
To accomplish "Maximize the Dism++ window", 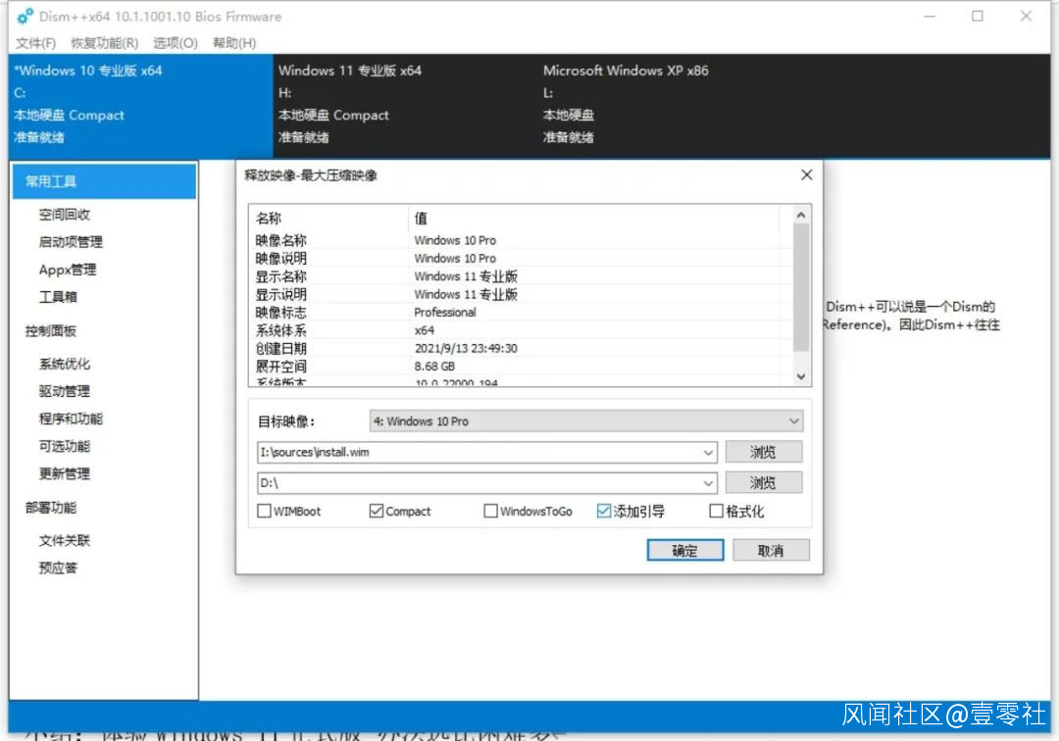I will coord(978,16).
